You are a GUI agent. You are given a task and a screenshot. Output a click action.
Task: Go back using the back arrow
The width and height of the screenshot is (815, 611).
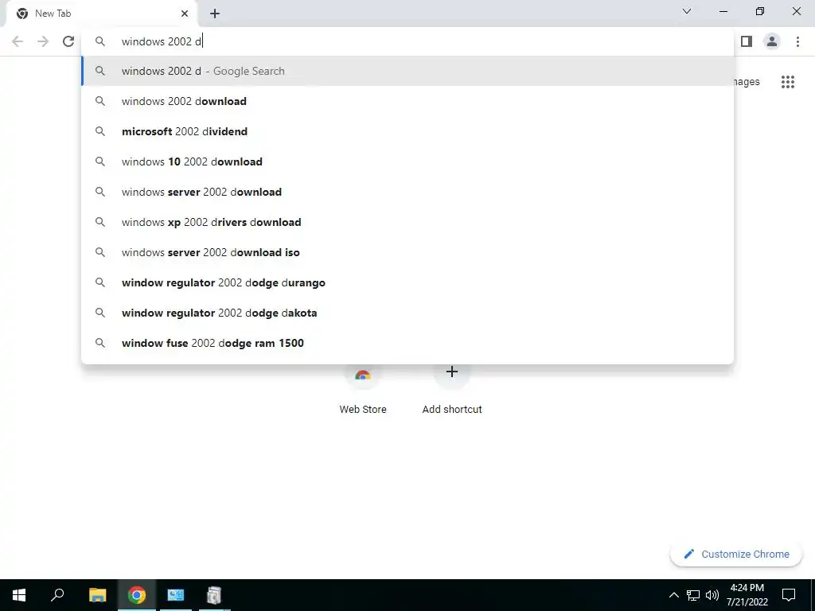18,41
